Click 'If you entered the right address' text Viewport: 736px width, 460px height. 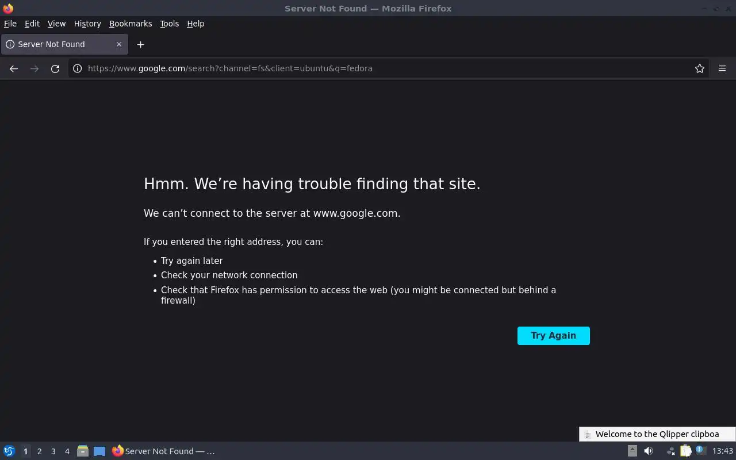tap(233, 242)
